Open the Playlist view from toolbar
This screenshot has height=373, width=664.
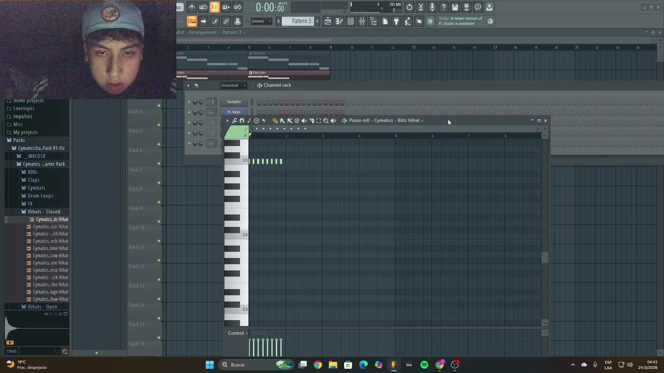click(328, 21)
